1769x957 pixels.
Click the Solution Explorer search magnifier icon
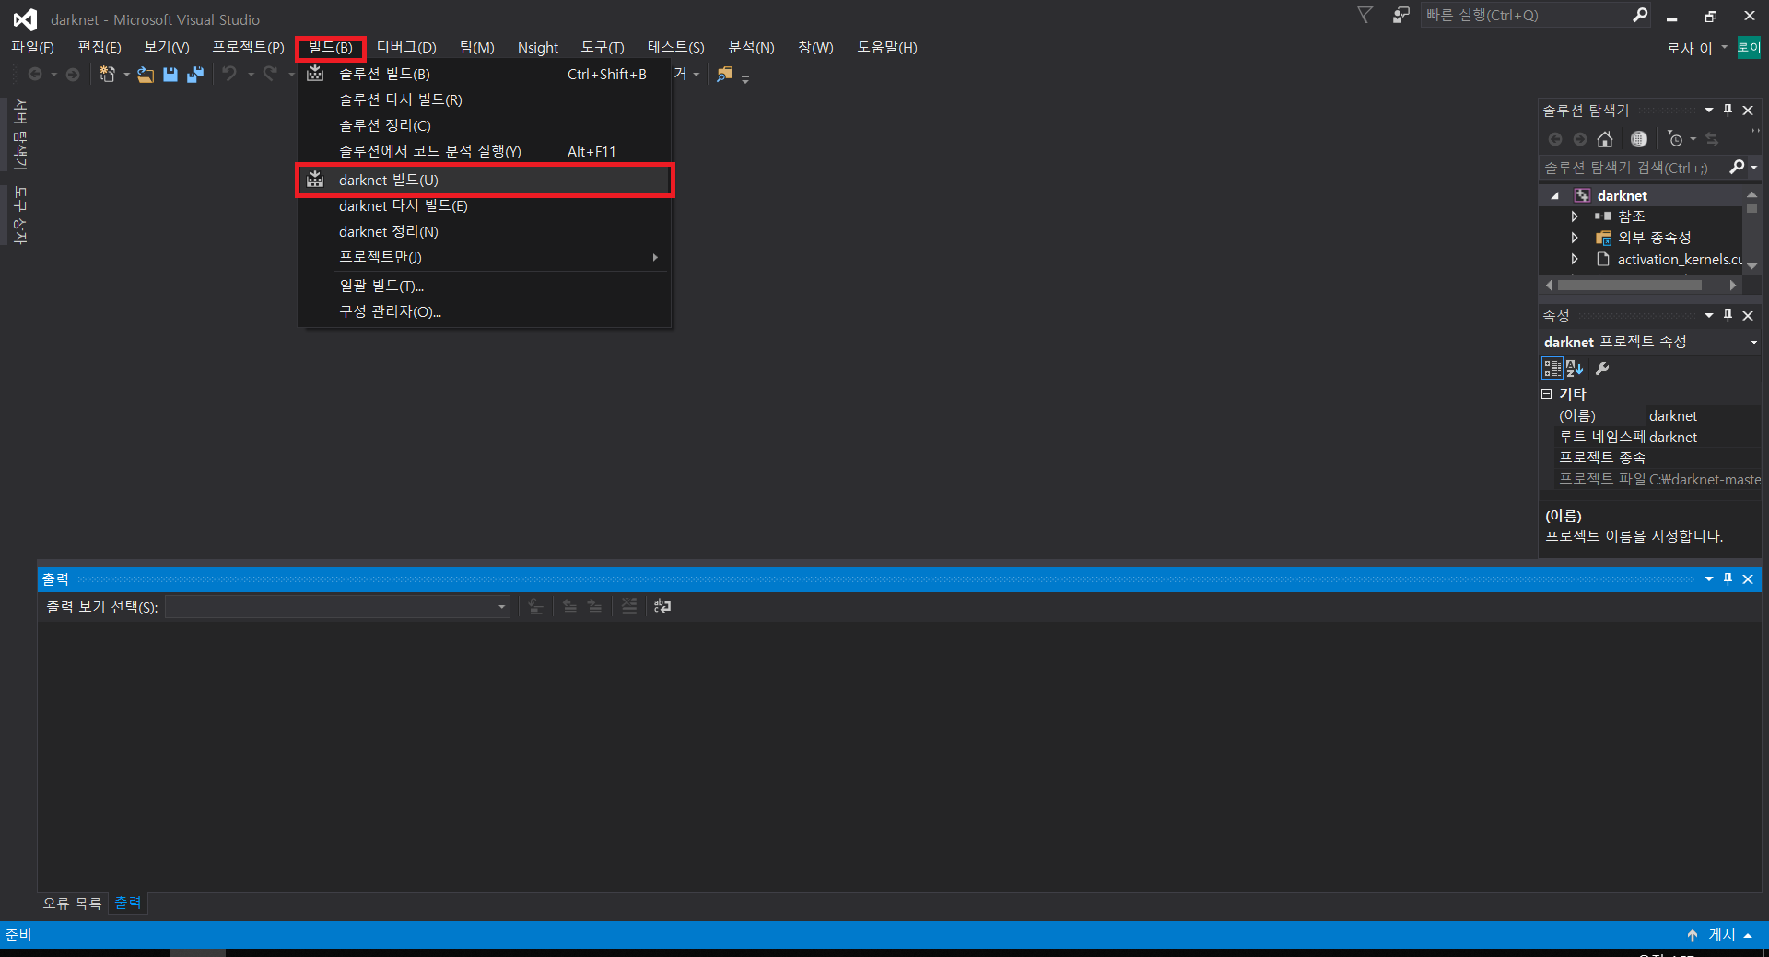coord(1737,167)
